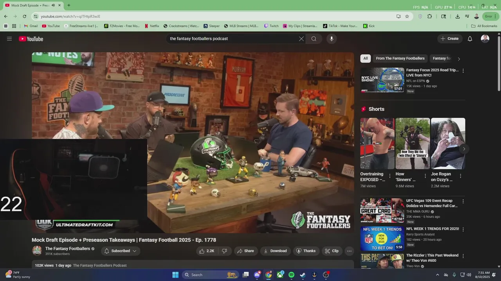Mute tab audio via speaker icon
501x281 pixels.
[x=53, y=5]
